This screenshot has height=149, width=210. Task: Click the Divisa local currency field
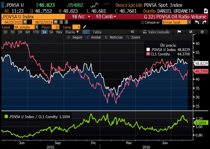pos(175,22)
